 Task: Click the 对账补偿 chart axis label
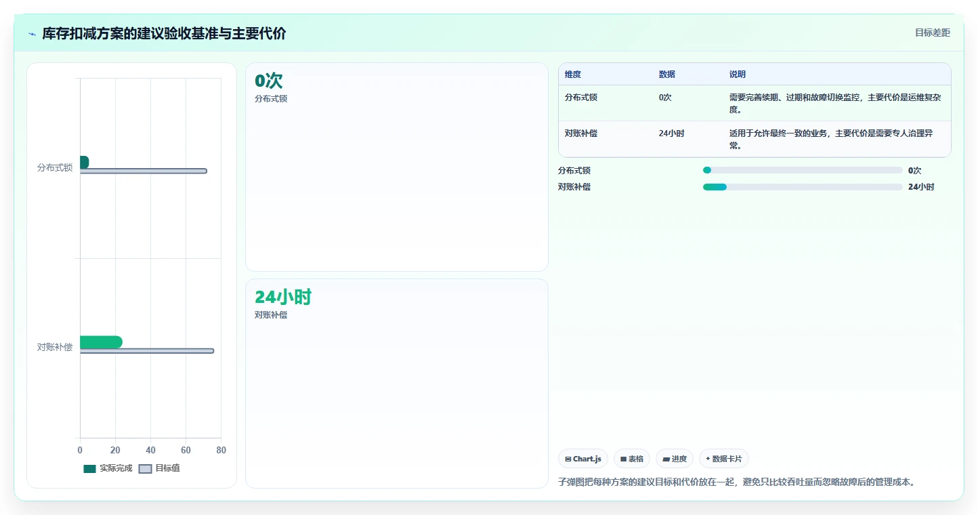point(55,347)
